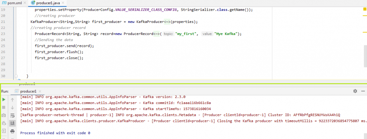Viewport: 367px width, 139px height.
Task: Click the yellow inspection indicator at top right
Action: point(364,9)
